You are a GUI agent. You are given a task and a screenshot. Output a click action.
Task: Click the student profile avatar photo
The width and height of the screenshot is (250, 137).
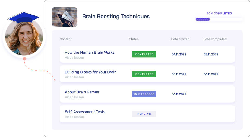coord(24,38)
